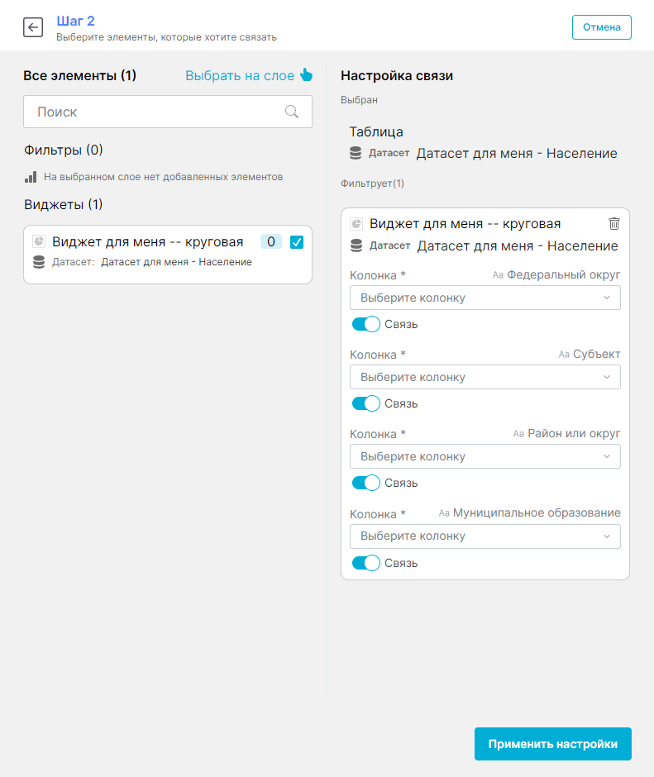Toggle Связь switch for Федеральный округ

pyautogui.click(x=365, y=324)
